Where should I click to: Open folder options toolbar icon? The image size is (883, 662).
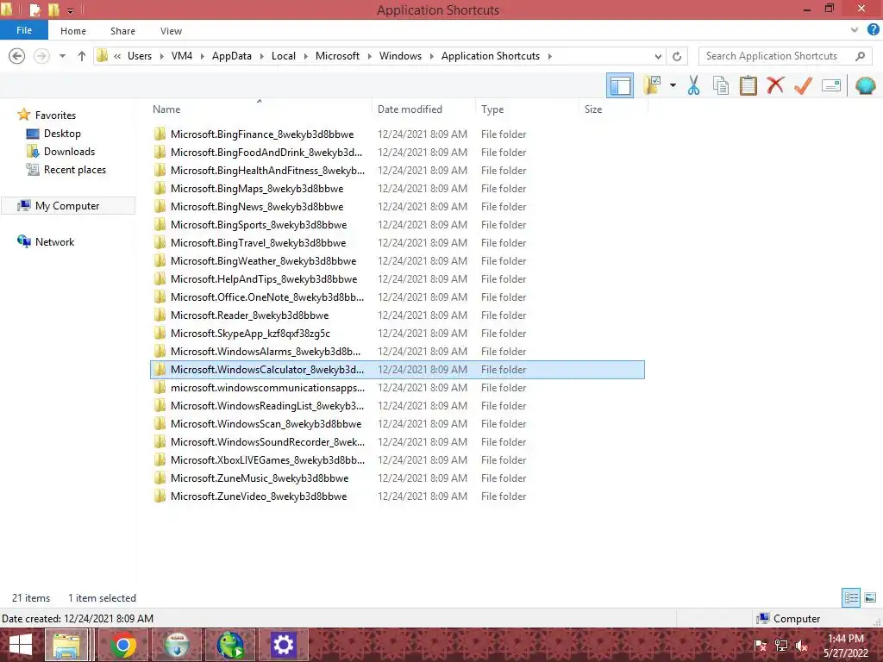(652, 85)
